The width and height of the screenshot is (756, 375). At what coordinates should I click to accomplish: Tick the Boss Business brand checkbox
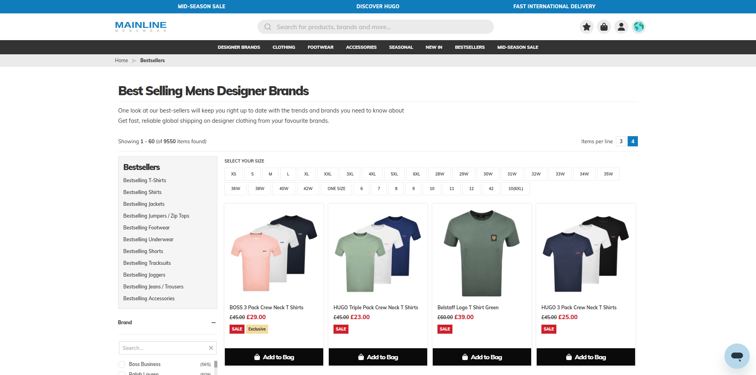point(122,364)
